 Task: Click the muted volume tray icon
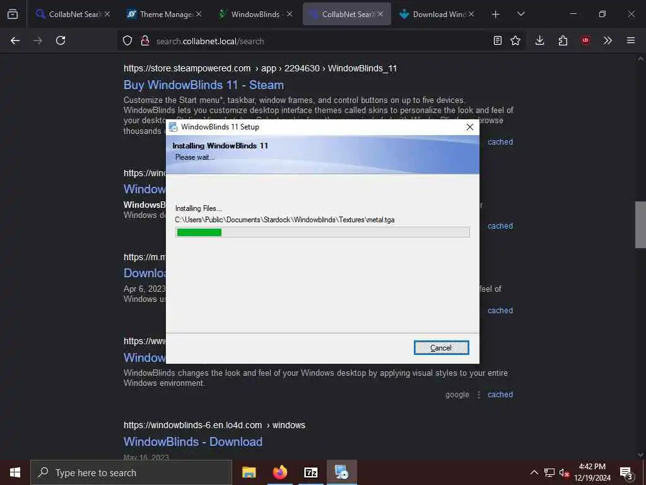(564, 472)
